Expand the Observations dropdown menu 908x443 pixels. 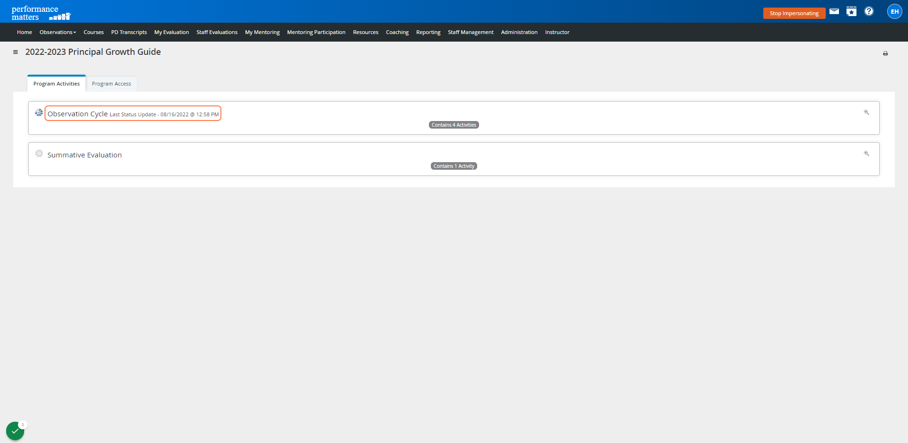tap(58, 32)
